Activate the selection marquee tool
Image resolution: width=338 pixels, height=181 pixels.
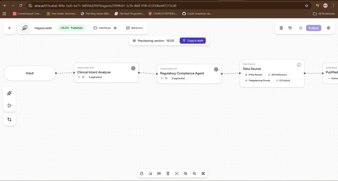(151, 174)
